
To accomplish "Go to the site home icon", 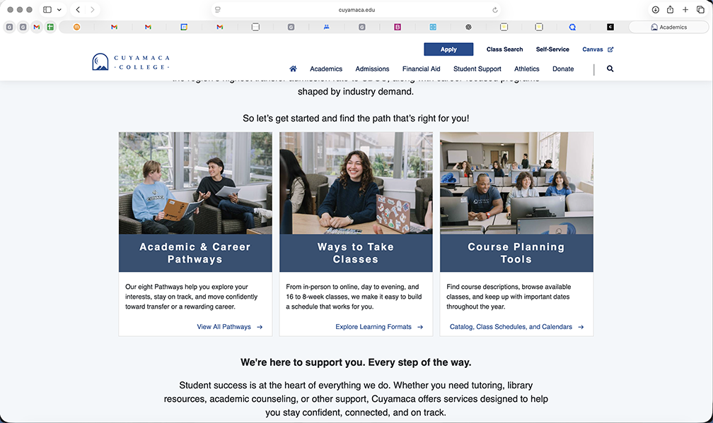I will point(293,68).
